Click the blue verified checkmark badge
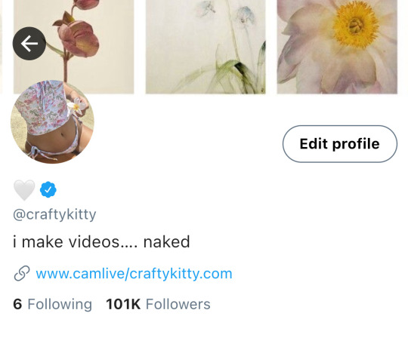 (x=48, y=189)
